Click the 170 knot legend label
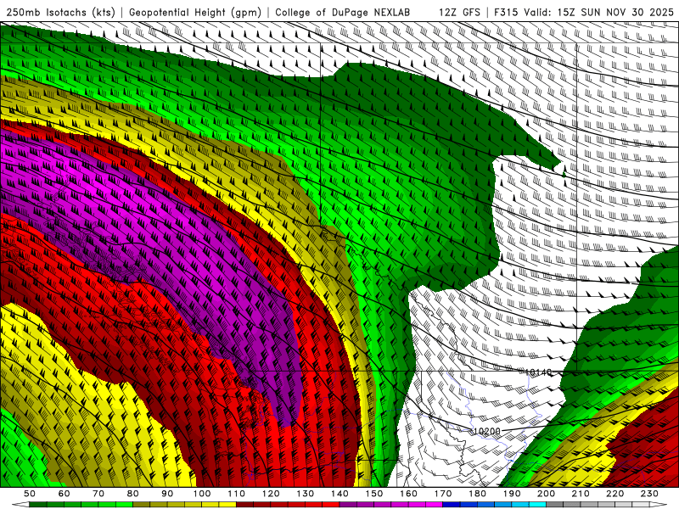The height and width of the screenshot is (509, 679). 443,494
